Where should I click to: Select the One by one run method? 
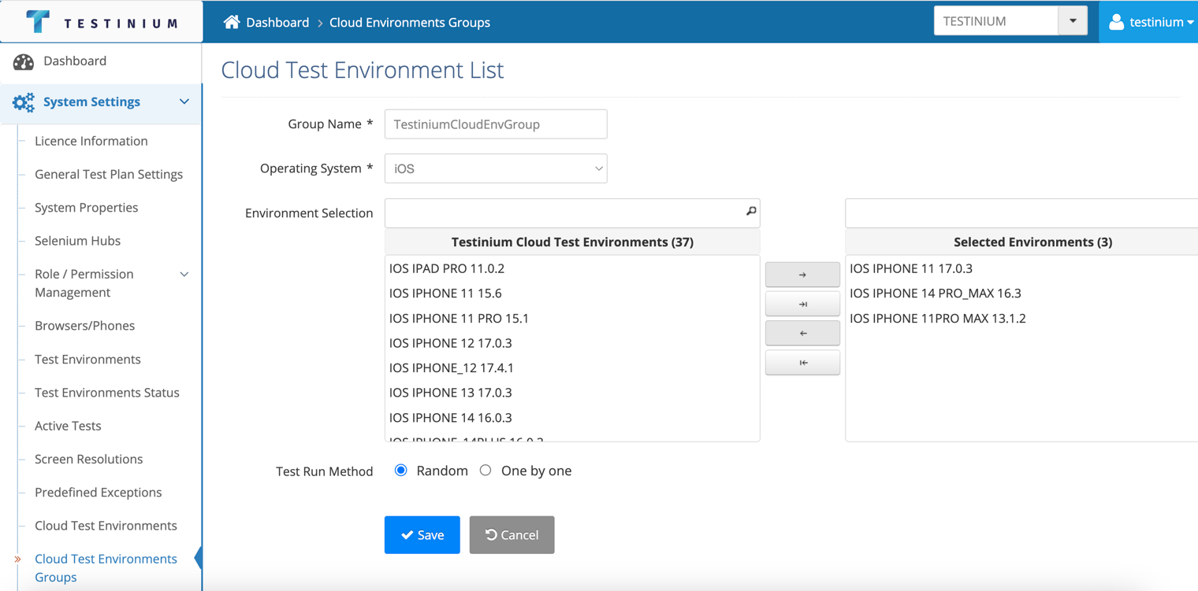[x=486, y=471]
